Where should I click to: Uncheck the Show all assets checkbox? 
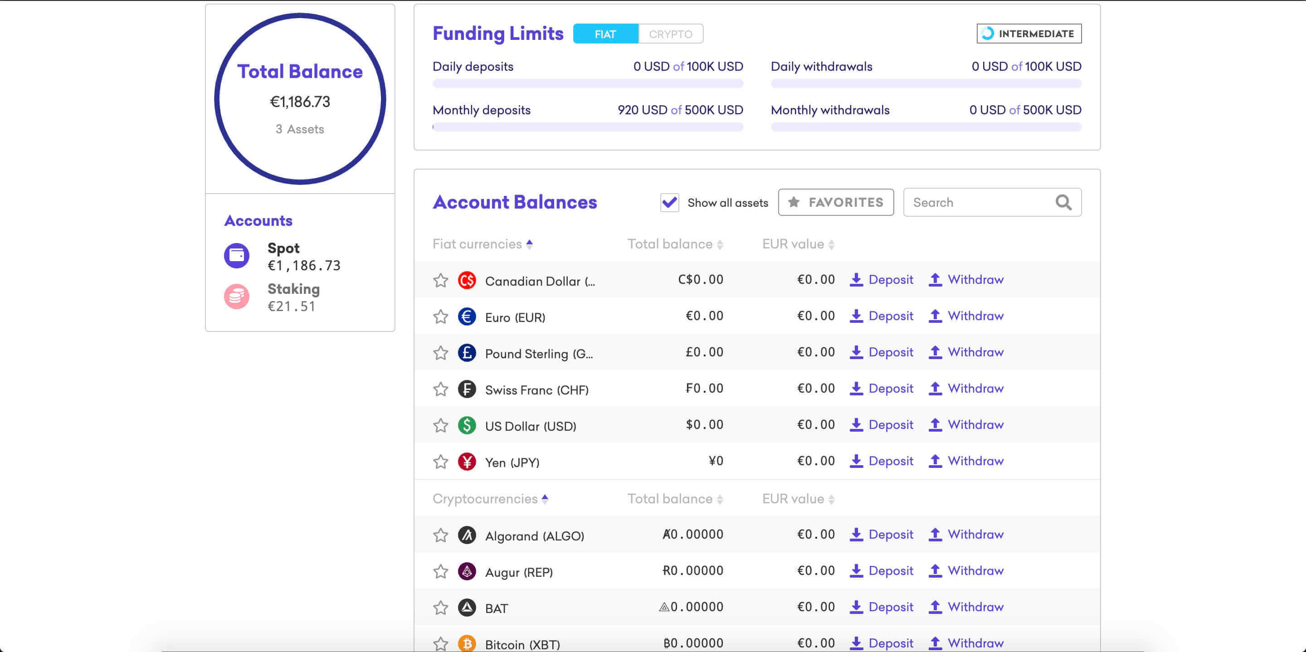tap(669, 202)
